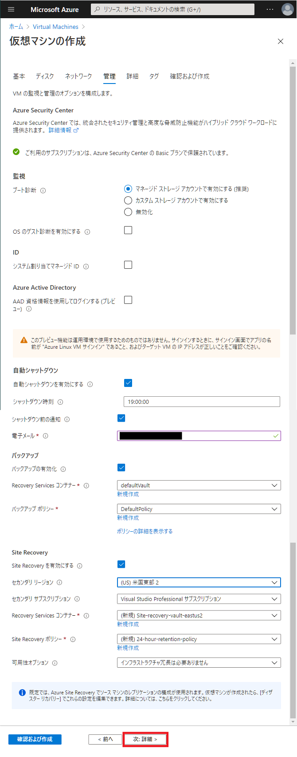Click info icon next to システム割り当てマネージド ID
This screenshot has width=297, height=757.
tap(86, 267)
